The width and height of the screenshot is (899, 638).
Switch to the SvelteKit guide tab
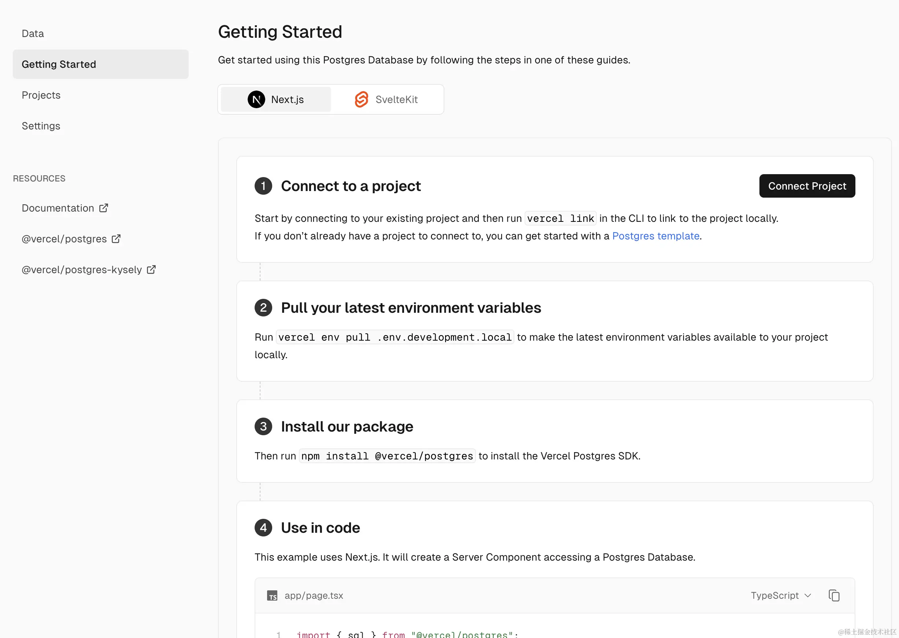(x=387, y=99)
